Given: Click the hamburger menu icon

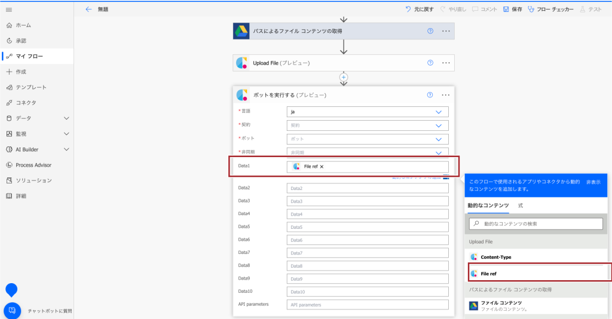Looking at the screenshot, I should tap(9, 10).
